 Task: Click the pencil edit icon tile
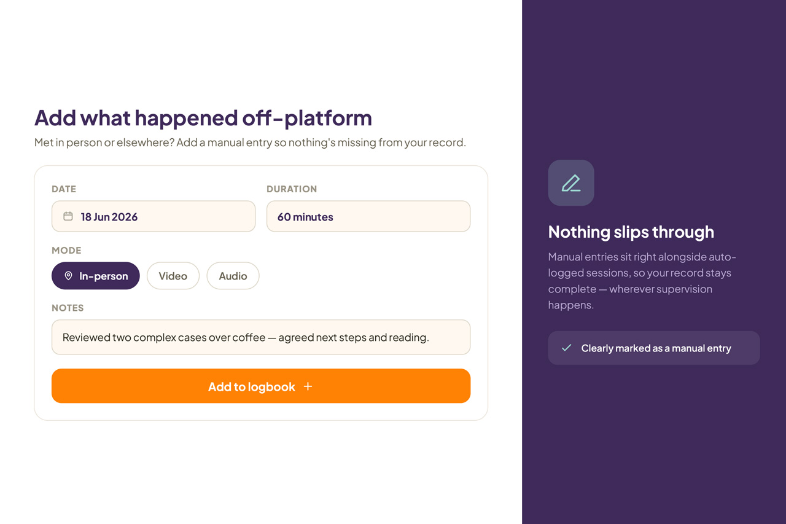click(571, 183)
